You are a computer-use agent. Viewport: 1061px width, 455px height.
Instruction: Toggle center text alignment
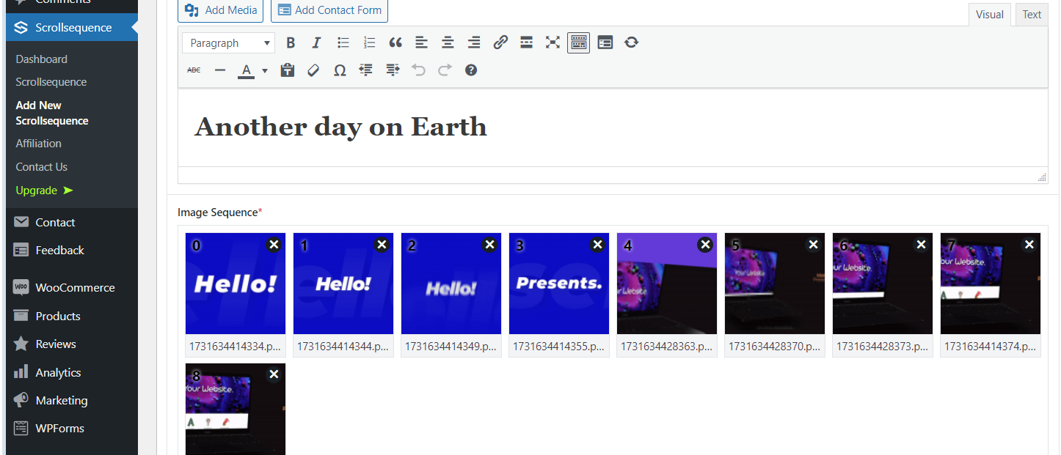[448, 42]
